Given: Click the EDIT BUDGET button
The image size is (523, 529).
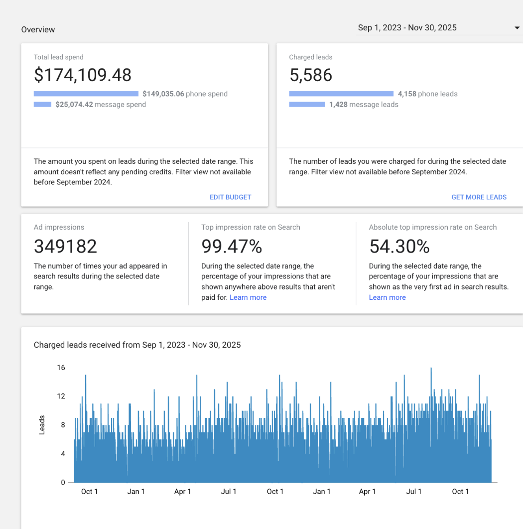Looking at the screenshot, I should (230, 197).
